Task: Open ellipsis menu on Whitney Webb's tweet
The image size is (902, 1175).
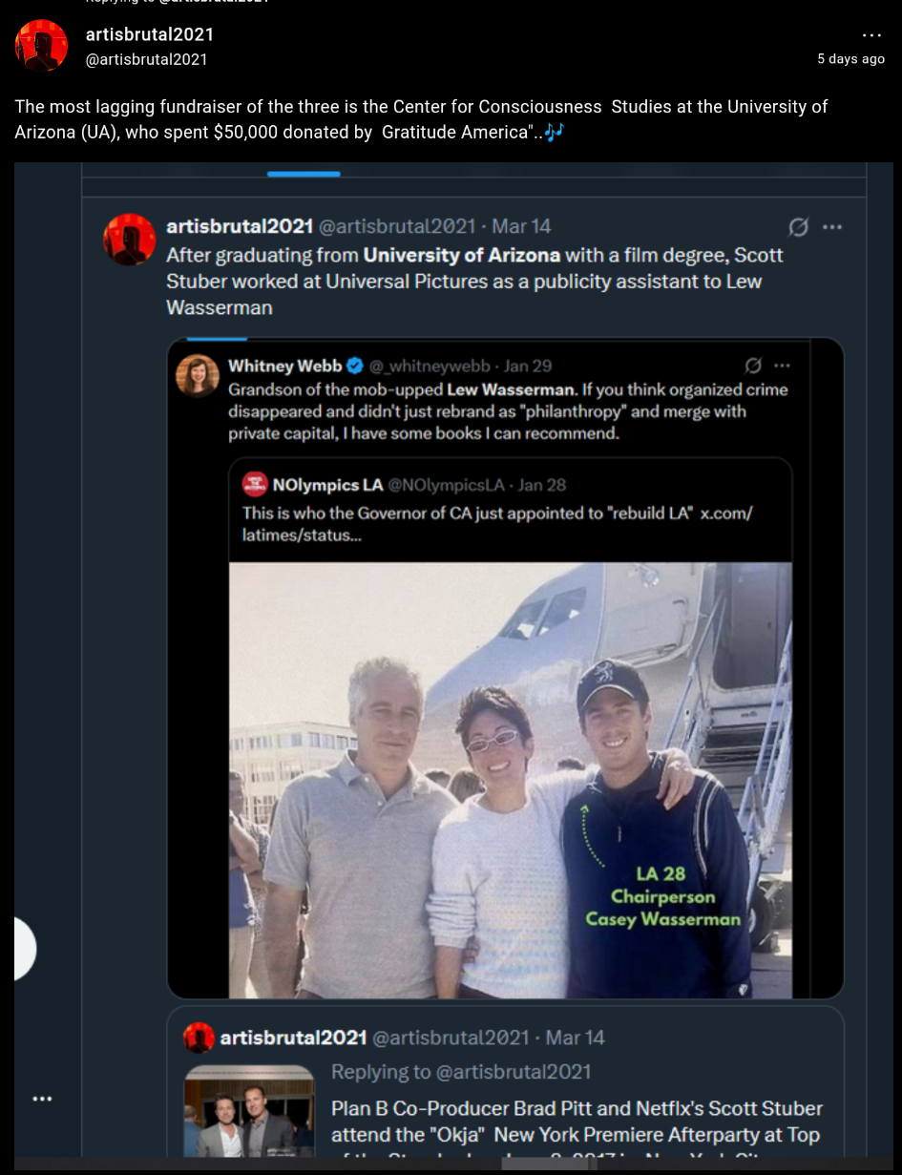Action: coord(783,366)
